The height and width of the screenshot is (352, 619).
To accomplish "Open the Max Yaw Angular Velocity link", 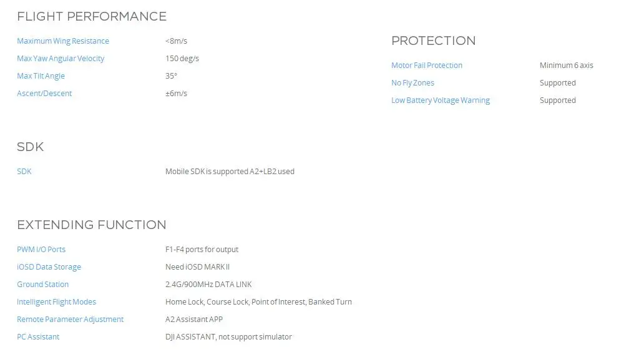I will point(61,59).
